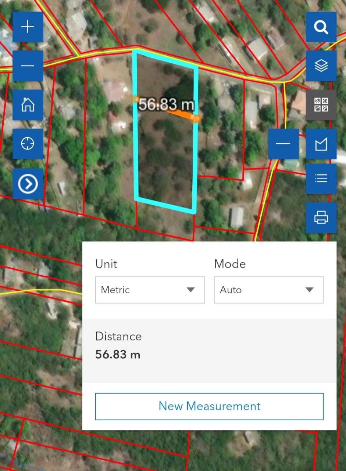The image size is (346, 471).
Task: Open the Unit dropdown showing Metric
Action: pos(150,290)
